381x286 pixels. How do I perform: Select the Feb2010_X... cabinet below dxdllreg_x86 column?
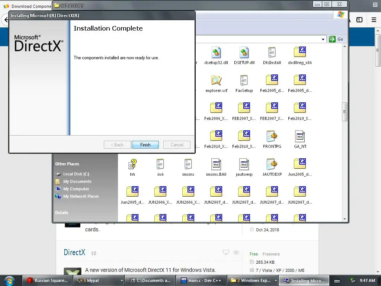pos(300,108)
